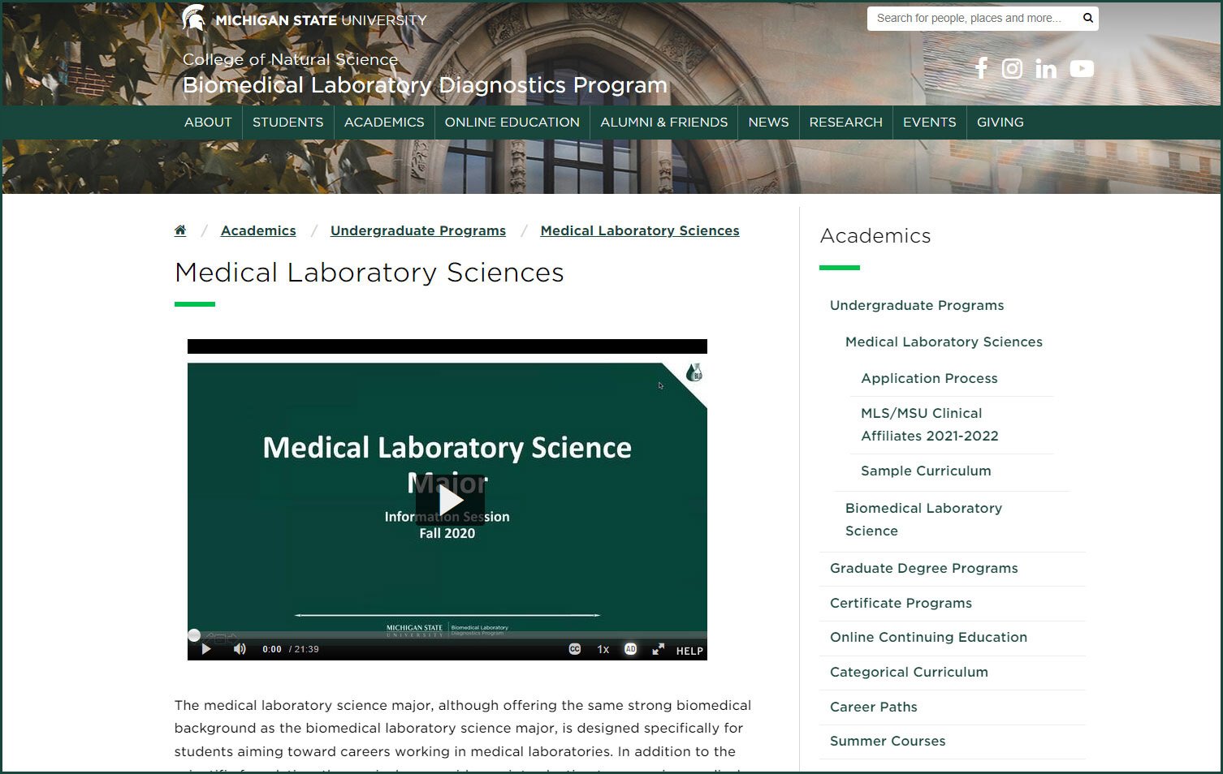Select Medical Laboratory Sciences in sidebar
The height and width of the screenshot is (774, 1223).
tap(944, 342)
